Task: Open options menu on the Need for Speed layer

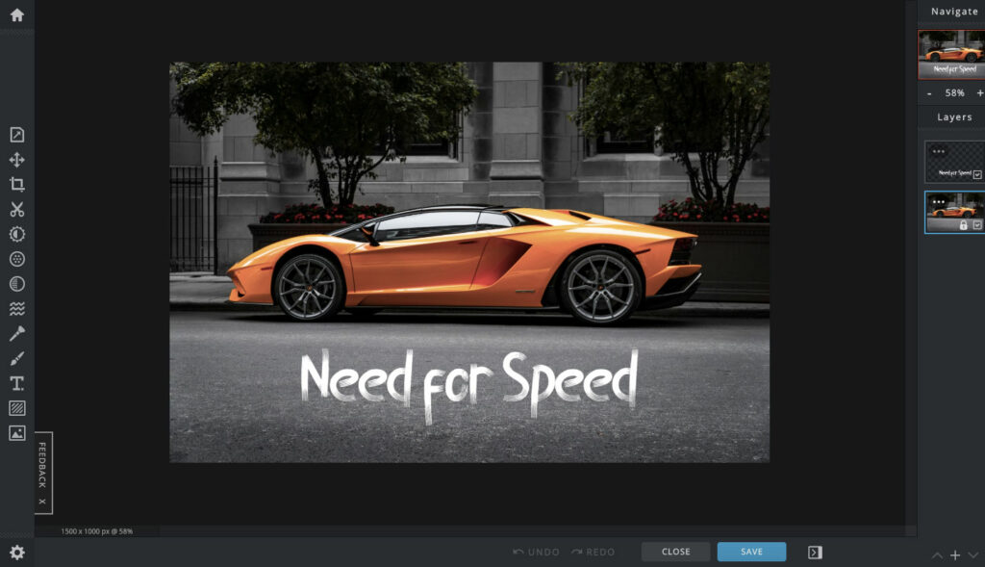Action: tap(938, 150)
